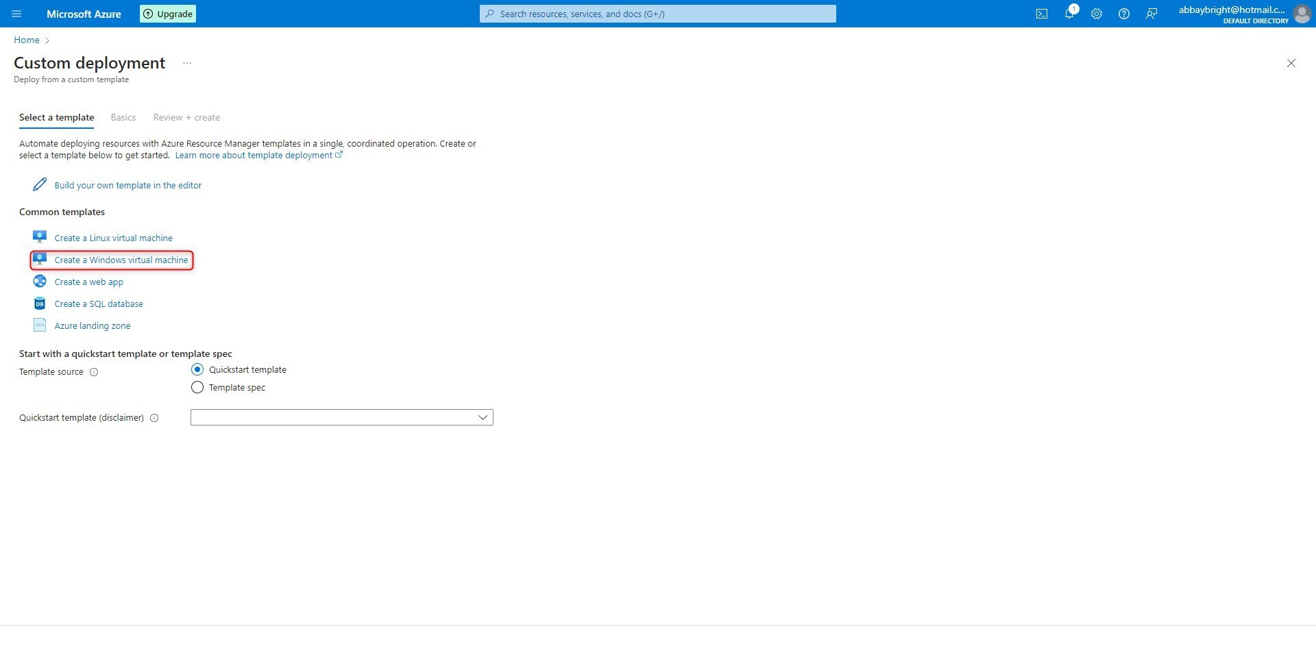1316x653 pixels.
Task: Open the portal hamburger menu
Action: click(16, 14)
